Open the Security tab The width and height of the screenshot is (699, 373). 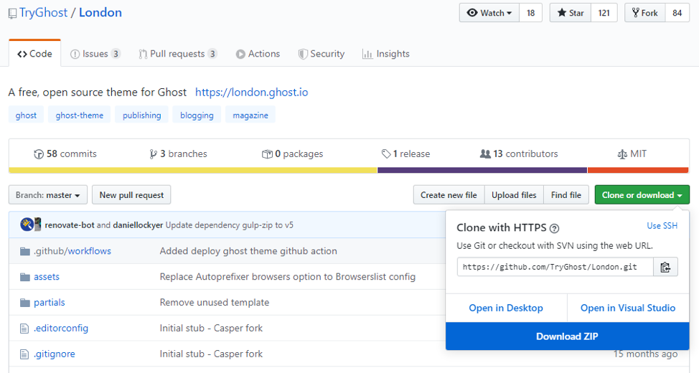322,54
